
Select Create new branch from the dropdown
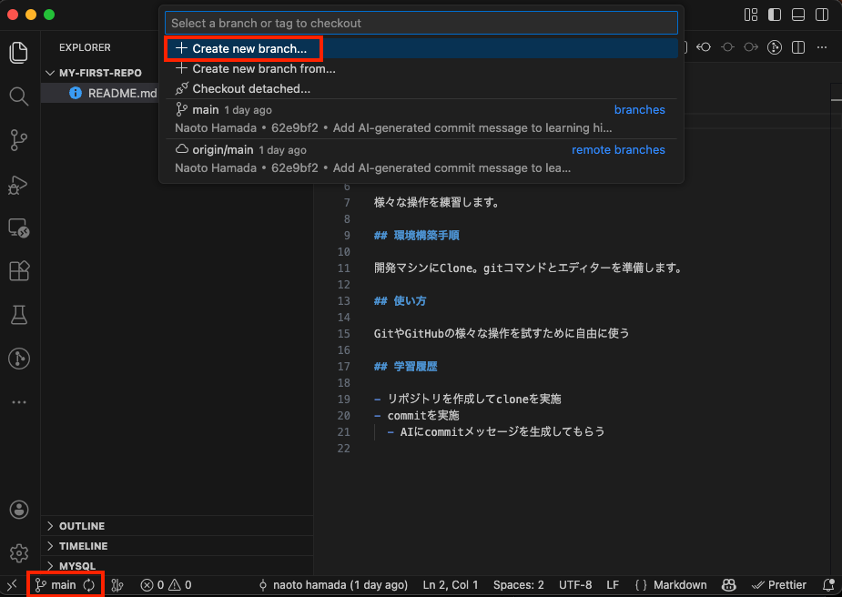(243, 47)
